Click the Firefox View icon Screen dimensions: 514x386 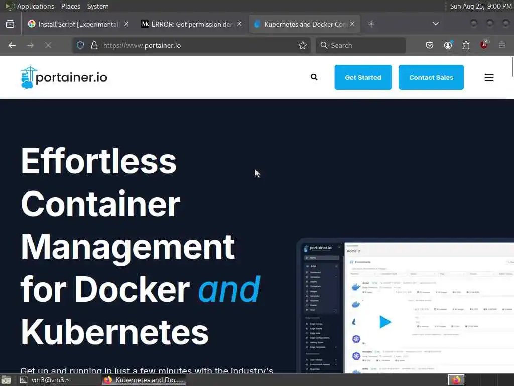[10, 24]
